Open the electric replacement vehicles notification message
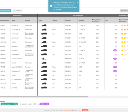The height and width of the screenshot is (112, 128). click(65, 6)
